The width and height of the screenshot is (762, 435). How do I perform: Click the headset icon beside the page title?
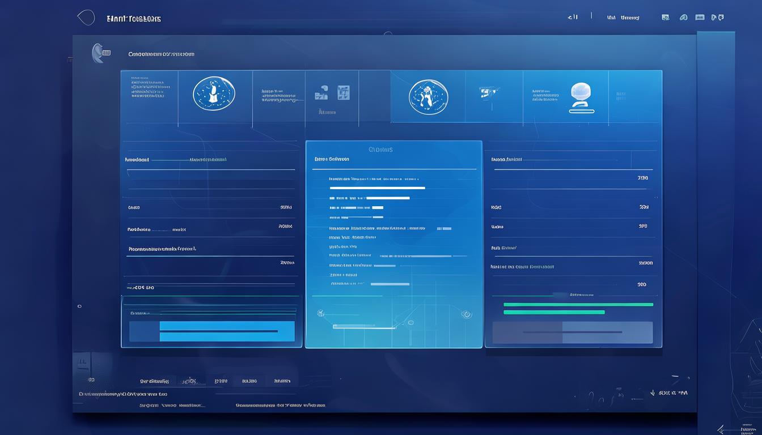click(x=98, y=53)
